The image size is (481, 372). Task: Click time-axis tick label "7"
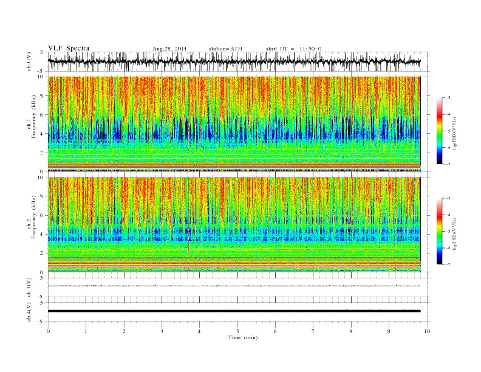click(313, 331)
